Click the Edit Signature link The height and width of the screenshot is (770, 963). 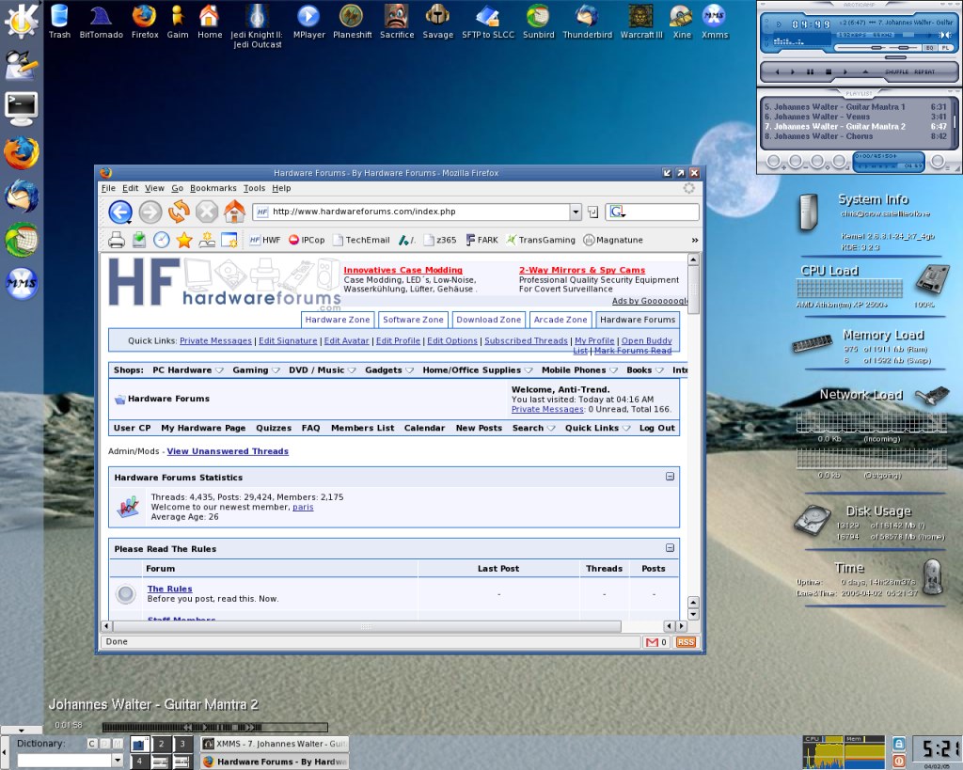click(288, 340)
